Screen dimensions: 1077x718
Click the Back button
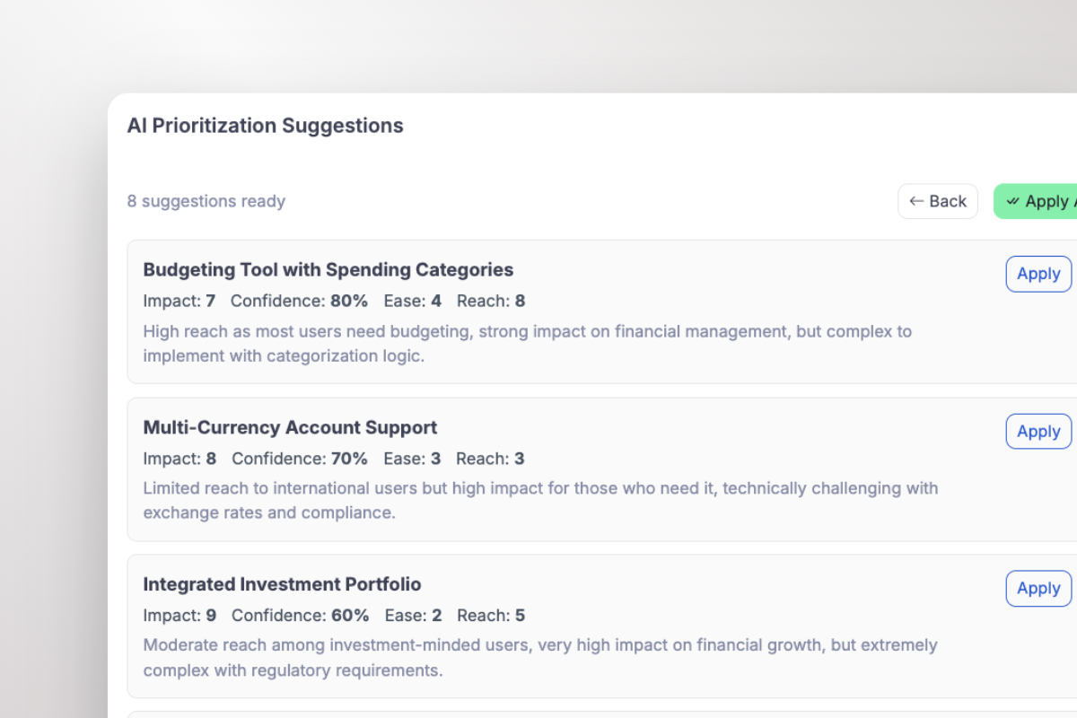(x=937, y=201)
